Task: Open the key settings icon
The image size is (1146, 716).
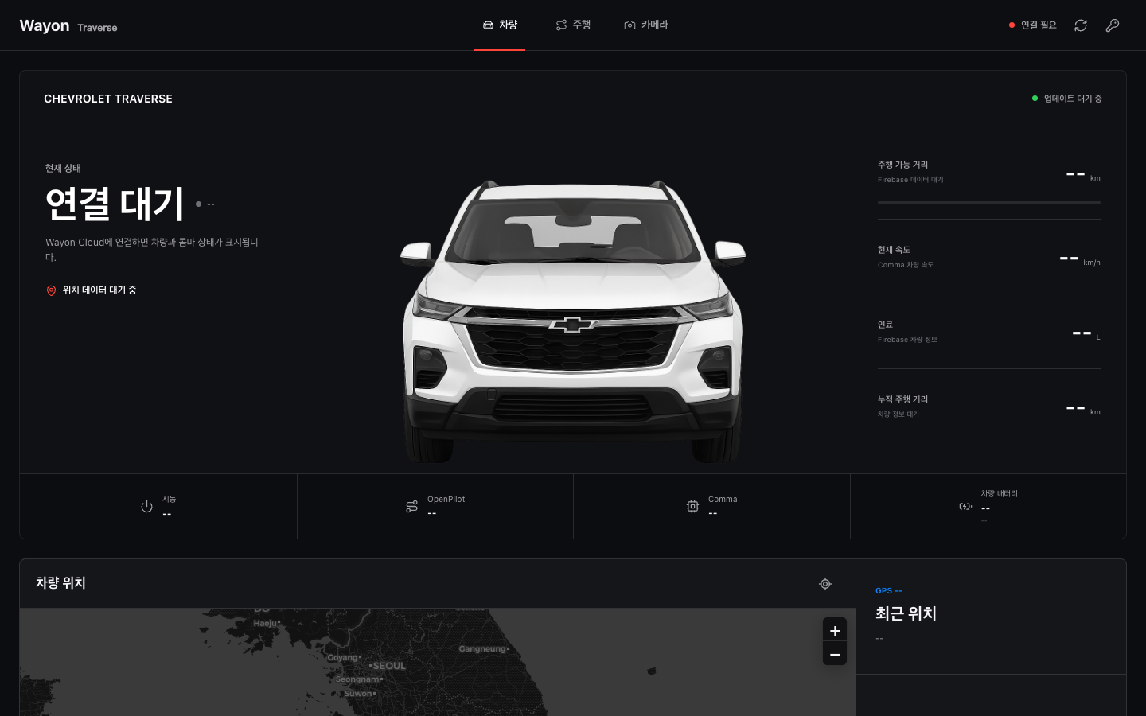Action: click(x=1113, y=25)
